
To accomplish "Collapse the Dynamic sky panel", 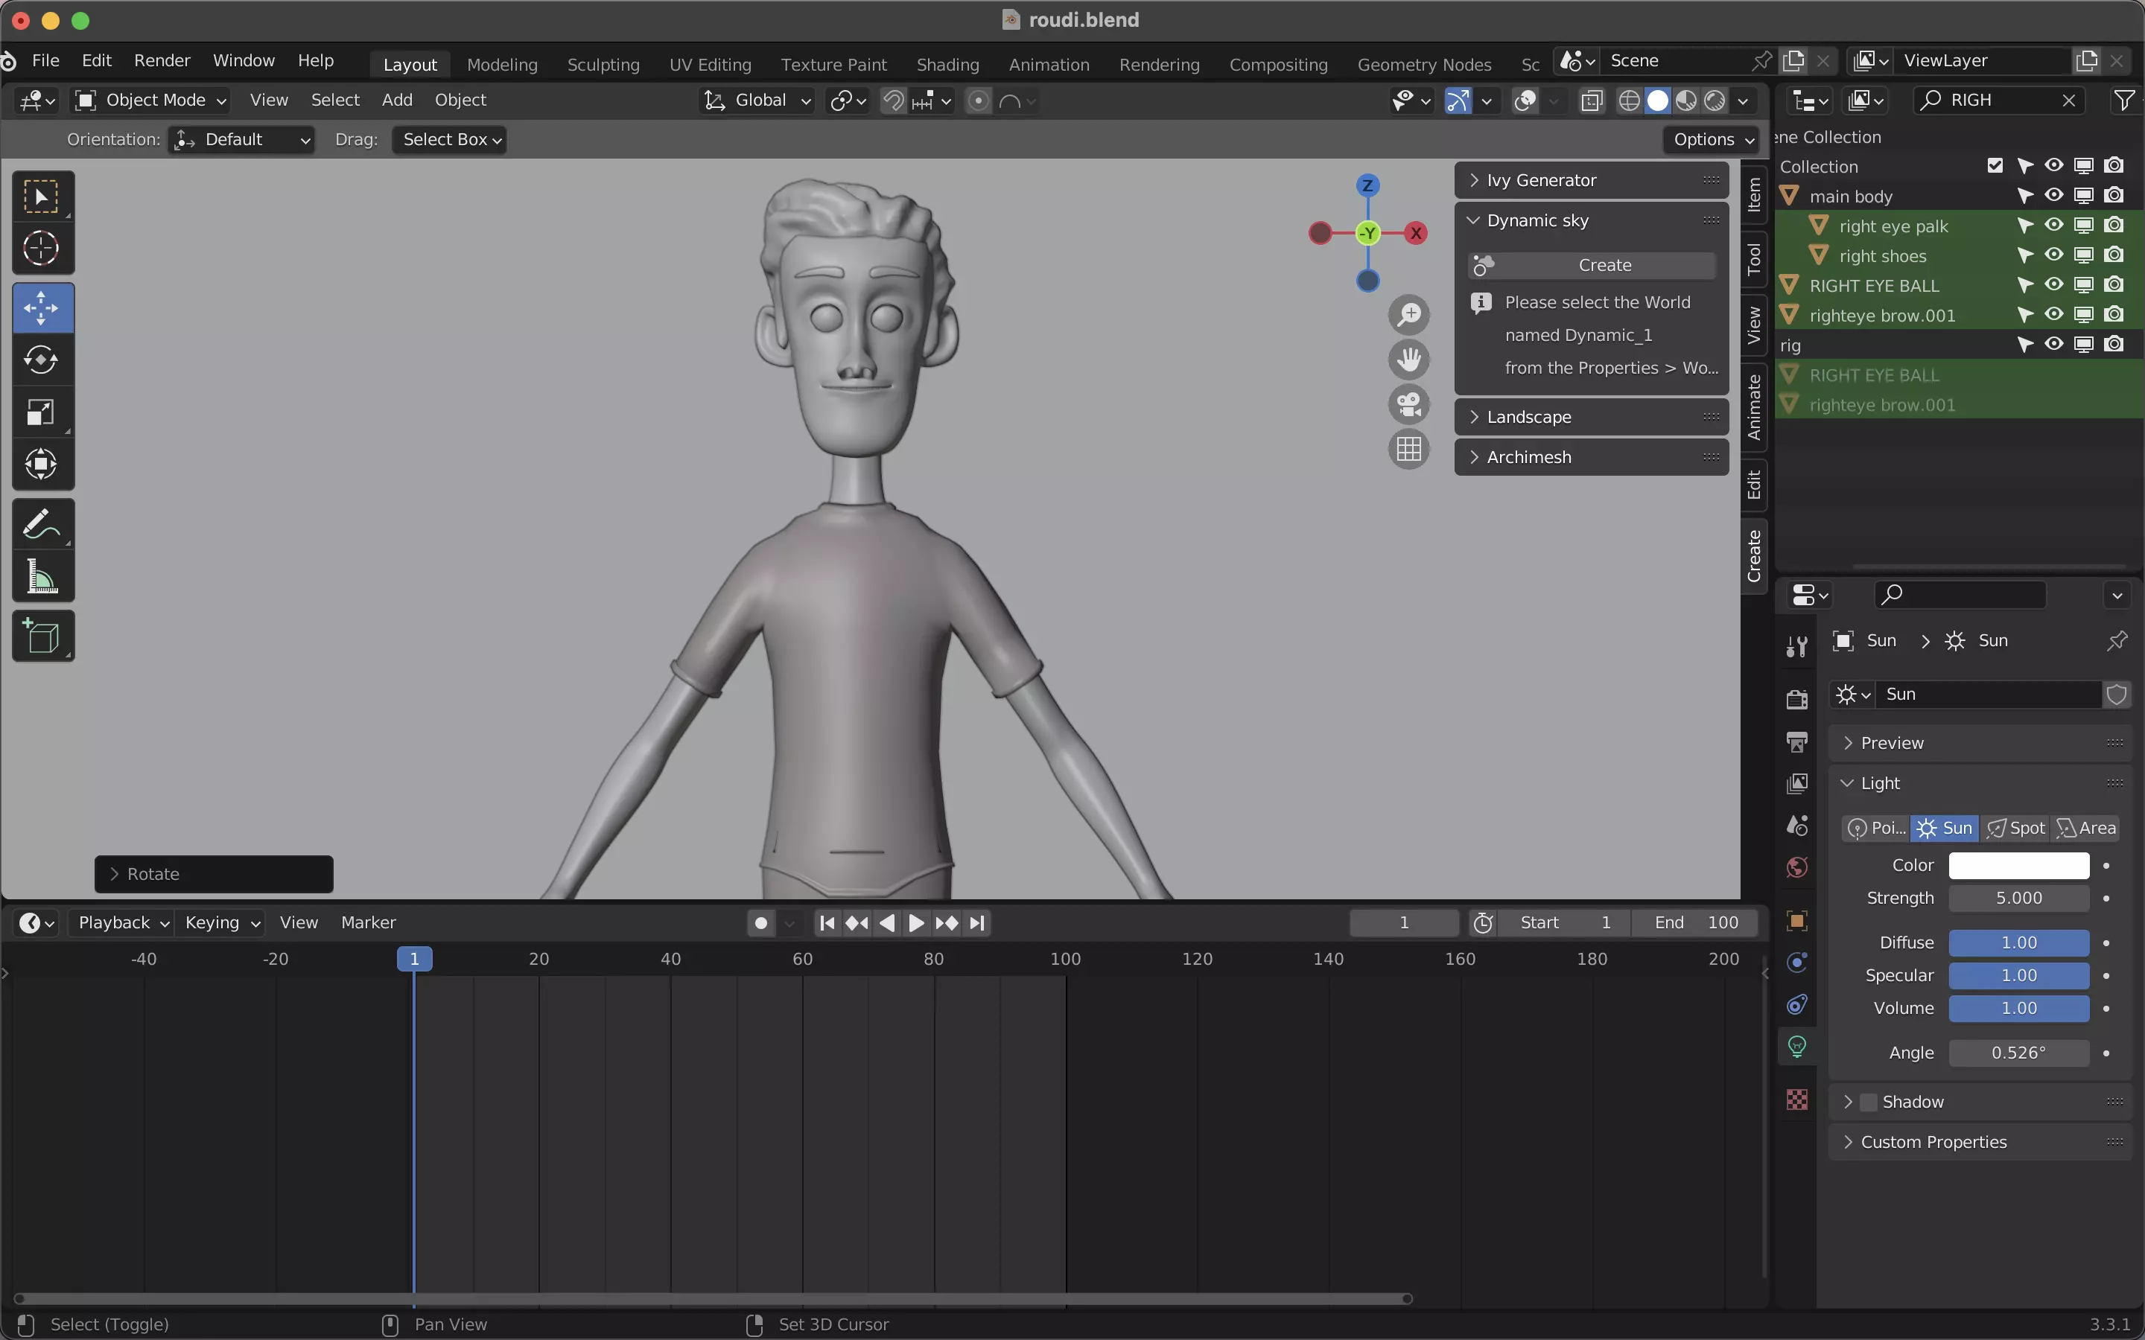I will (1591, 220).
